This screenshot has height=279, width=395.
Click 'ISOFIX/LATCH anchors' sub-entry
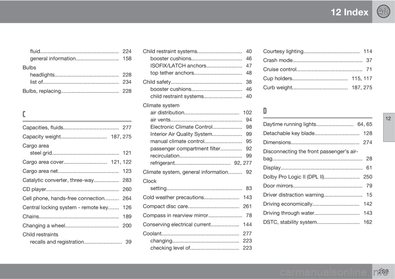coord(201,66)
